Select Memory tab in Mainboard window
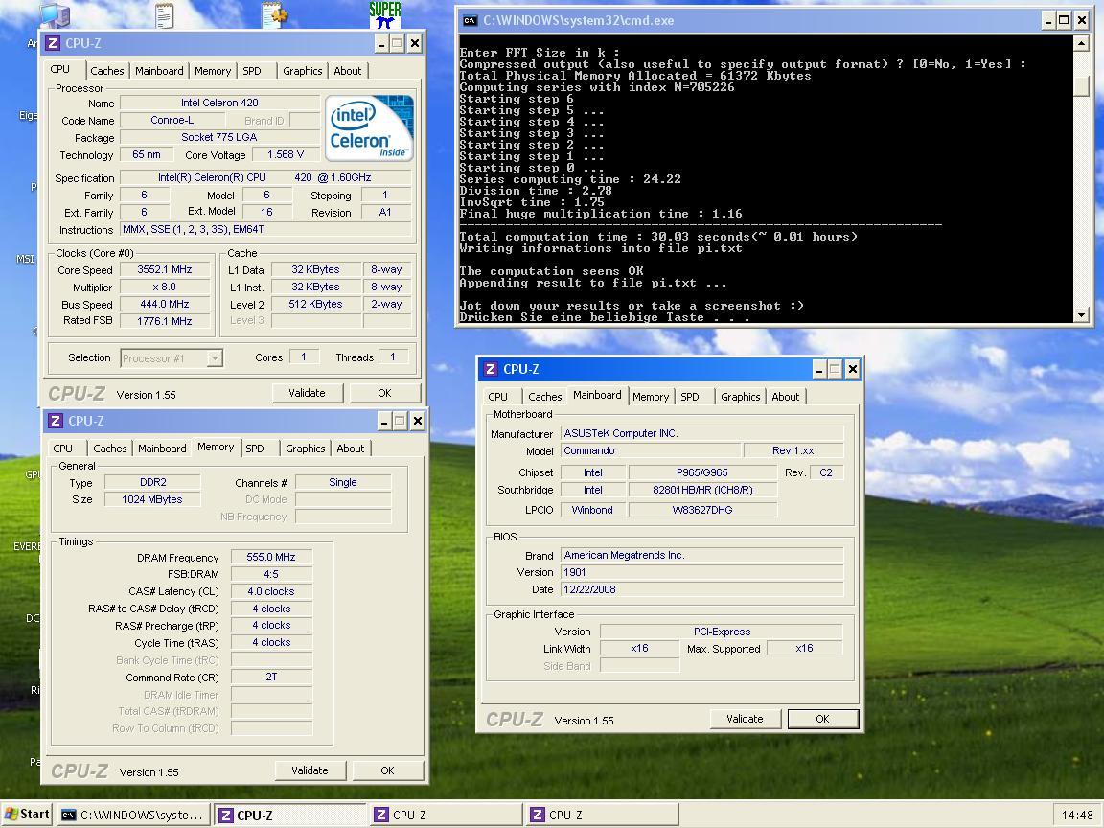Screen dimensions: 1104x828 click(x=651, y=397)
